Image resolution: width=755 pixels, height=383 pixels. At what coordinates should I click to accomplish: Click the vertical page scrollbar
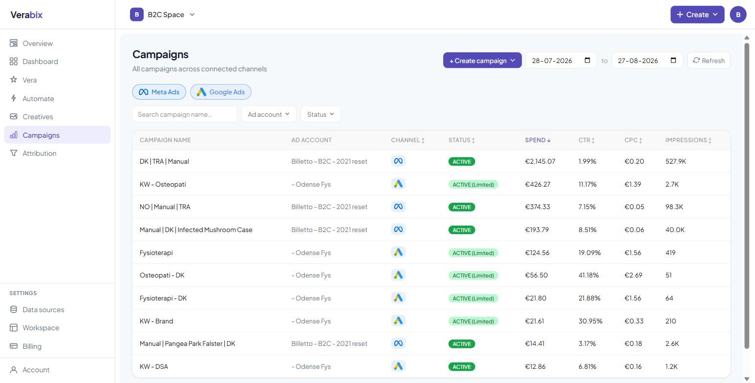pyautogui.click(x=747, y=195)
